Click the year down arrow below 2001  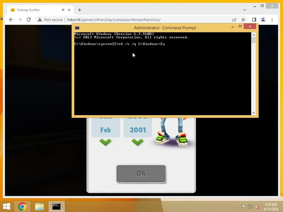coord(138,142)
